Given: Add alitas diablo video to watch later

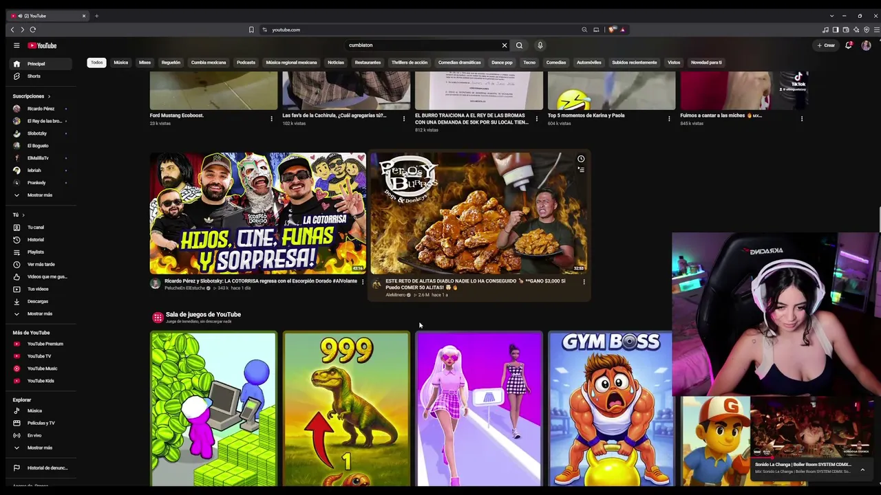Looking at the screenshot, I should [581, 159].
